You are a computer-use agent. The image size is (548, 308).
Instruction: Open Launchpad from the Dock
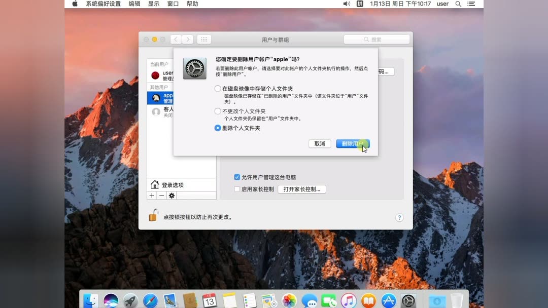(x=129, y=300)
